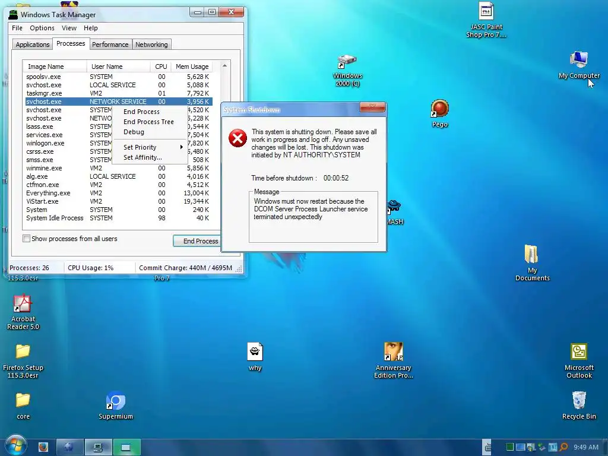This screenshot has width=608, height=456.
Task: Select the Pego red ball shortcut
Action: [440, 113]
